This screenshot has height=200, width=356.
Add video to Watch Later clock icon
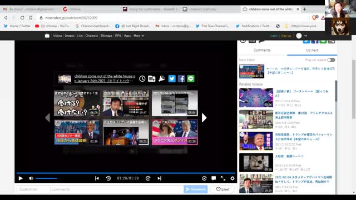[x=142, y=78]
